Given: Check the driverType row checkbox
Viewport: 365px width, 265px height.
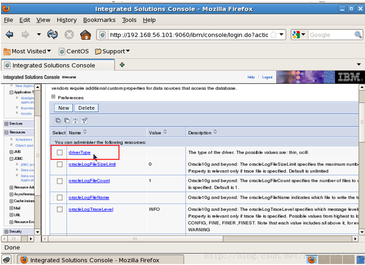Looking at the screenshot, I should (60, 153).
